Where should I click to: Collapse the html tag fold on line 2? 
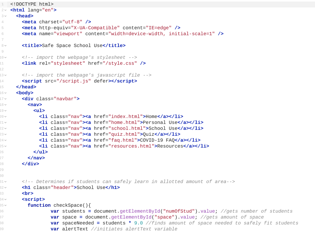coord(5,10)
